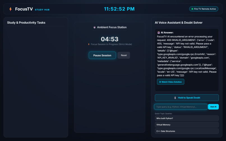This screenshot has width=226, height=141.
Task: Click the 'Ambient Focus Station' title text
Action: pos(112,27)
